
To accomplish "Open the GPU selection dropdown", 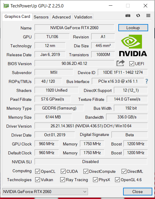I will [x=45, y=192].
